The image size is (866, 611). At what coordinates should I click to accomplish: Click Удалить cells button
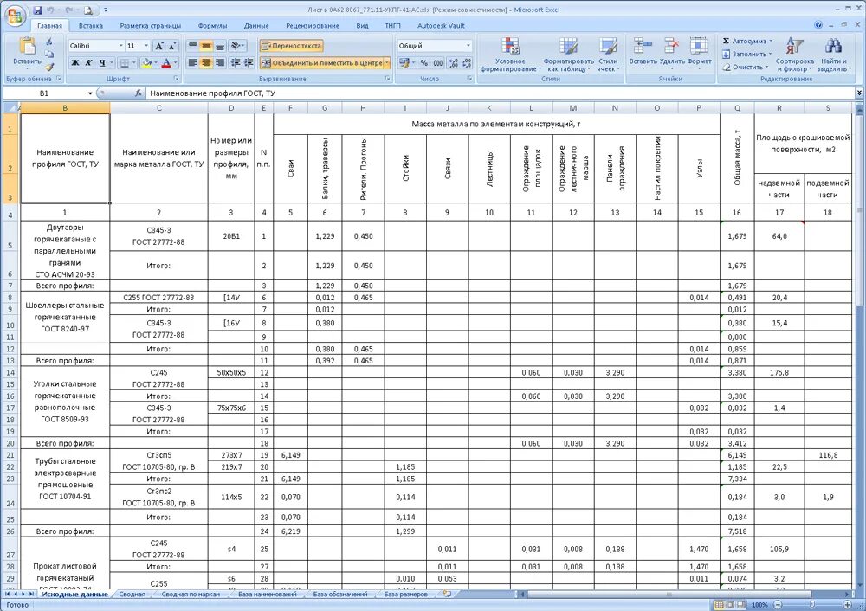[x=672, y=53]
